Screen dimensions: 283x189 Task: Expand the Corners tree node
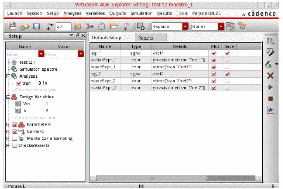8,132
